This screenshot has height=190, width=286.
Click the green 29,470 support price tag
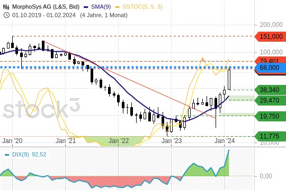[x=270, y=100]
